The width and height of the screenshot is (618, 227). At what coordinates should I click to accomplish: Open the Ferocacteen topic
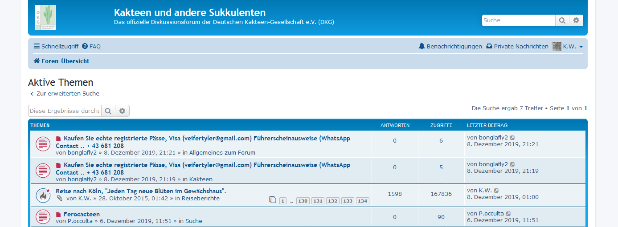pos(82,214)
